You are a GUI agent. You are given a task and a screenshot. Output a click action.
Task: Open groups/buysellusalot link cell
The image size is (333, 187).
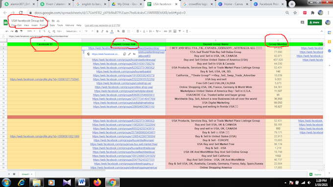coord(123,72)
